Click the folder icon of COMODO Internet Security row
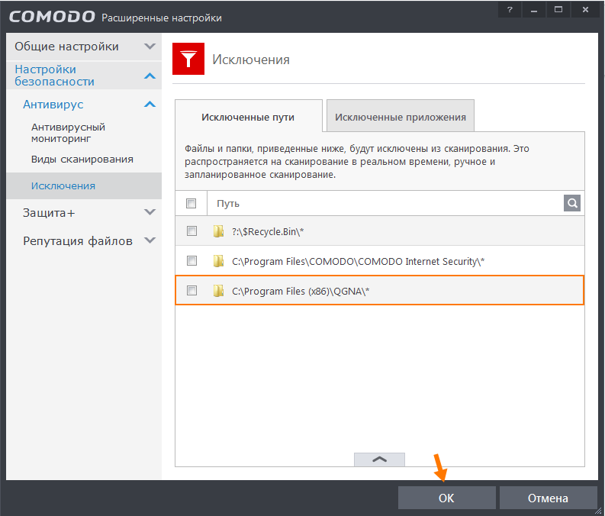 [x=218, y=261]
